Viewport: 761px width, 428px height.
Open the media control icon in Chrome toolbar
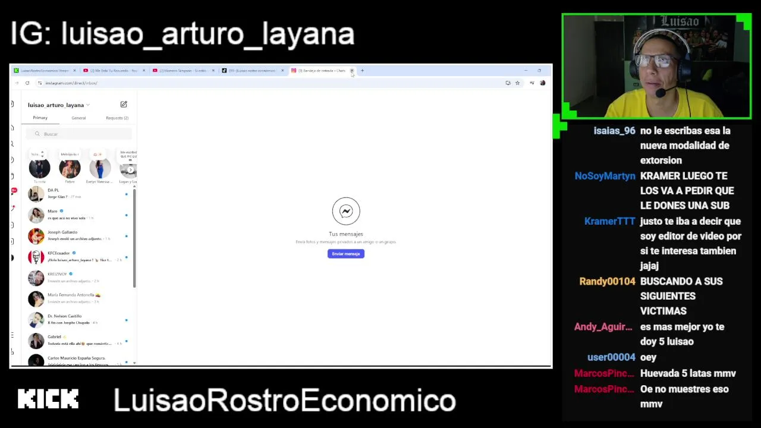click(532, 83)
